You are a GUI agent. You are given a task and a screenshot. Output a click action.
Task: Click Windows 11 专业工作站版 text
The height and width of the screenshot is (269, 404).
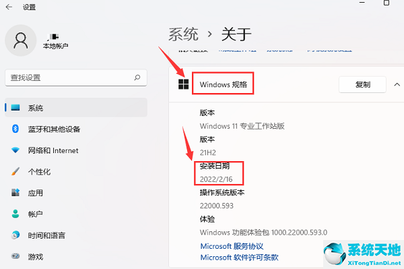[242, 126]
